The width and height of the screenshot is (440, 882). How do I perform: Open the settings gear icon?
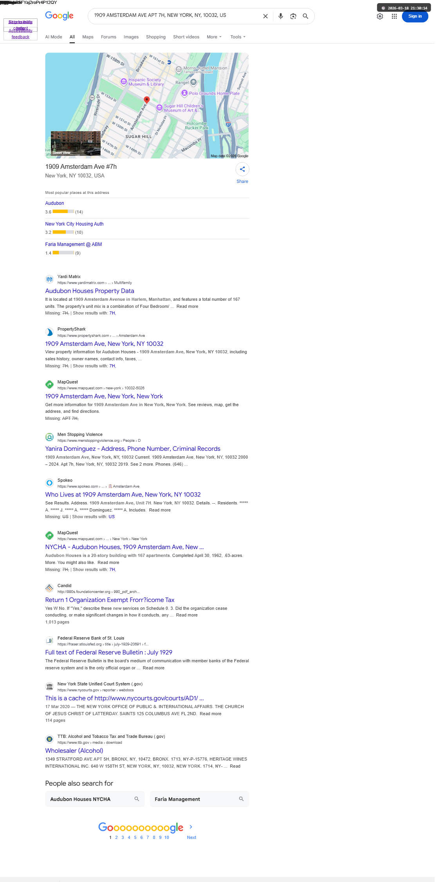(380, 16)
